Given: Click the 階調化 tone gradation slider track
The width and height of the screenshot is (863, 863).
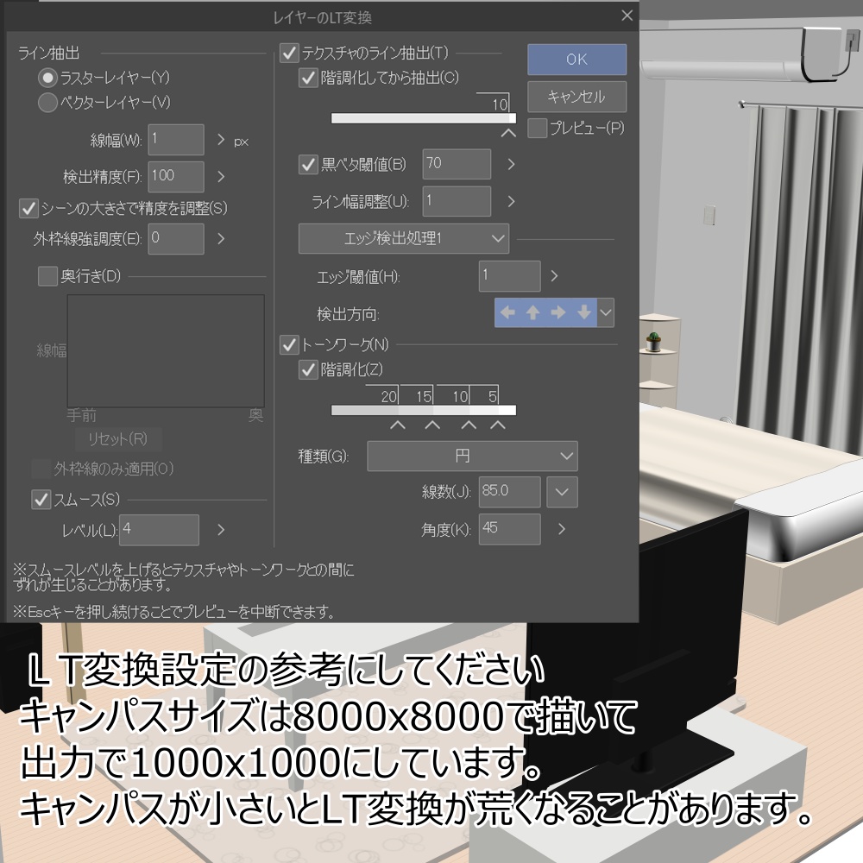Looking at the screenshot, I should 423,410.
